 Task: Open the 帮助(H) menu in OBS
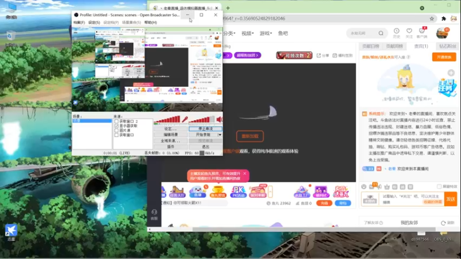(150, 22)
